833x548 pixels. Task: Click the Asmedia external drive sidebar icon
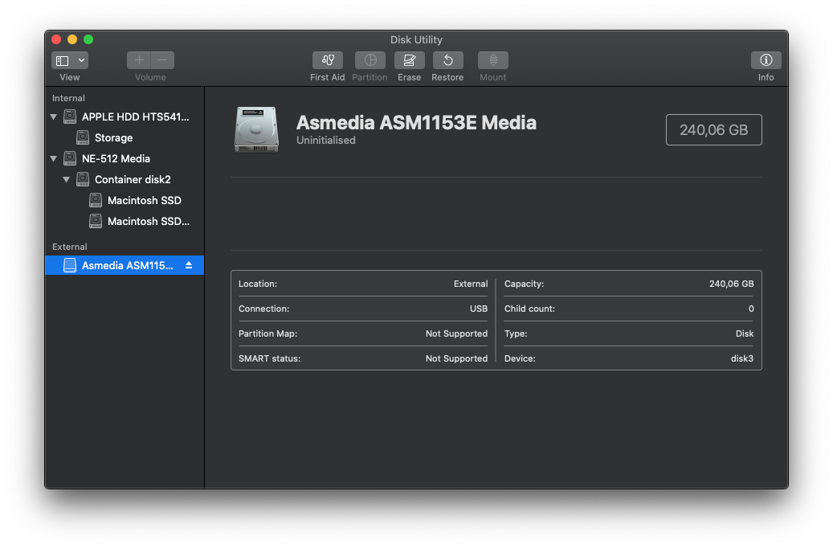[x=70, y=265]
